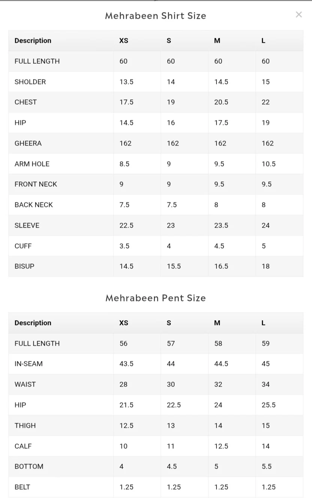Click the CUFF row label
Viewport: 312px width, 502px height.
pos(23,246)
